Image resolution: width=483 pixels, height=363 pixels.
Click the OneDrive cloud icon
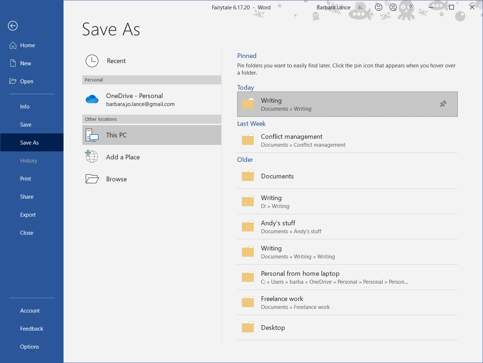coord(92,99)
